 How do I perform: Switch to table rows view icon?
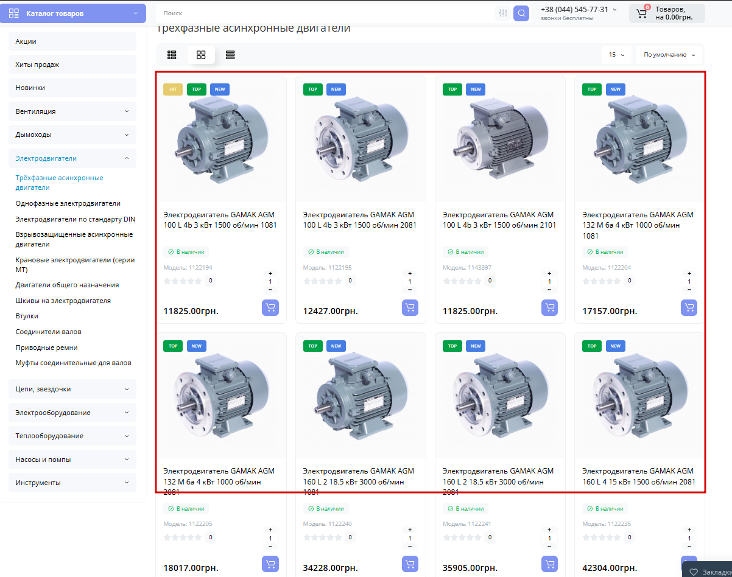(x=230, y=55)
